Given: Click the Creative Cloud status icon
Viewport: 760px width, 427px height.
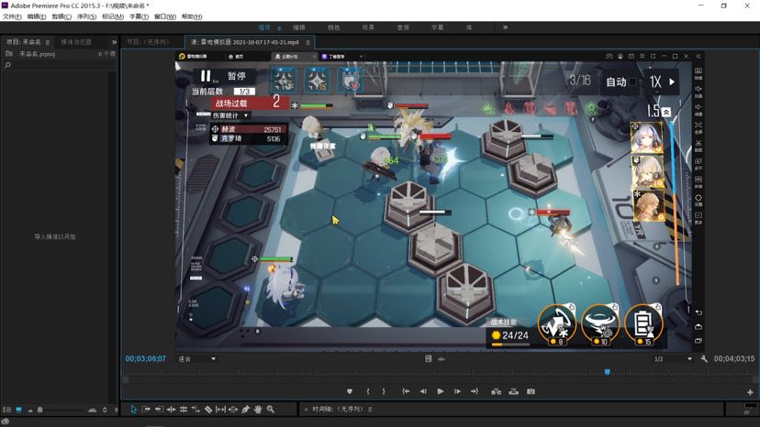Looking at the screenshot, I should point(5,422).
